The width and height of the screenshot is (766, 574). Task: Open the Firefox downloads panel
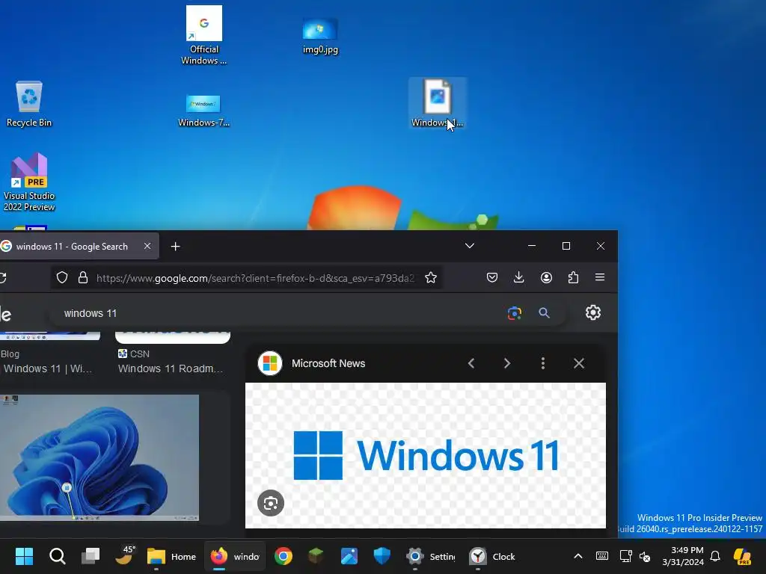(519, 278)
